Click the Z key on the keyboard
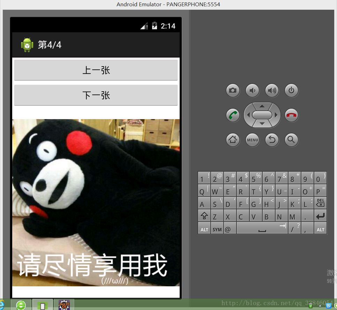 217,215
